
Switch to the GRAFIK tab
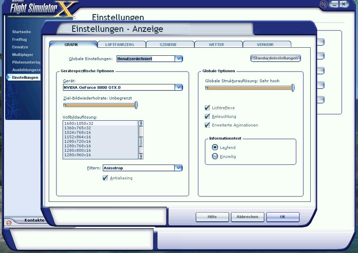71,45
